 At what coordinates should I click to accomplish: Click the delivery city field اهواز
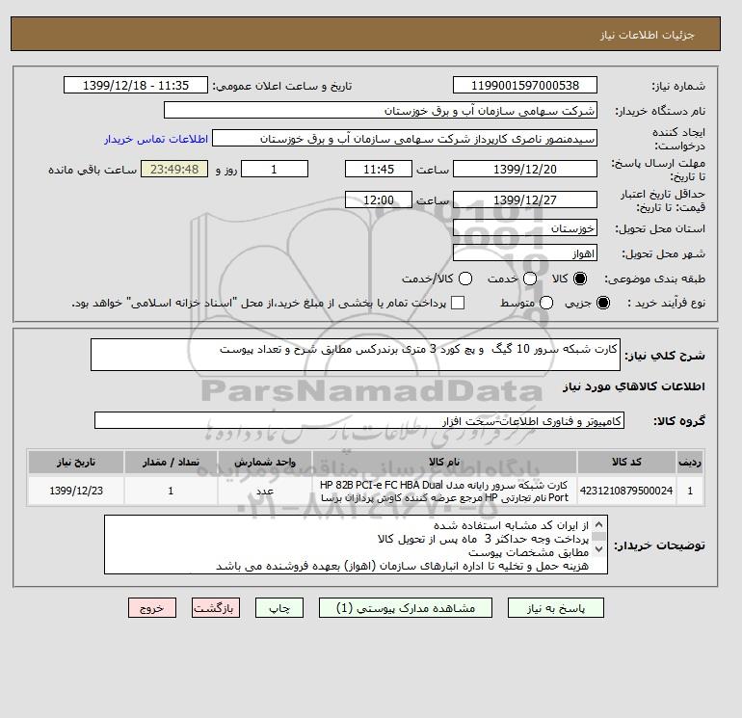pyautogui.click(x=525, y=253)
